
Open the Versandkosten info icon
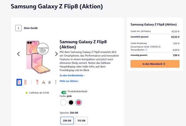coord(146,50)
